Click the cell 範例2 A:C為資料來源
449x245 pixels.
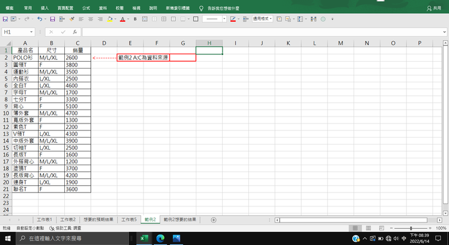coord(143,57)
